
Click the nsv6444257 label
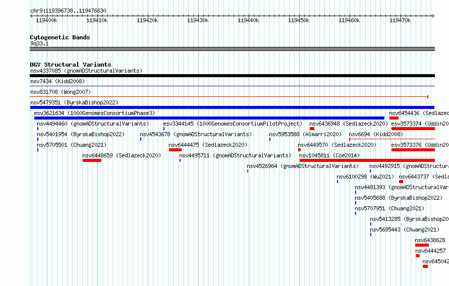[431, 251]
